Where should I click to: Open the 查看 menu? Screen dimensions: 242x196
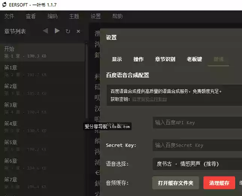(x=30, y=16)
